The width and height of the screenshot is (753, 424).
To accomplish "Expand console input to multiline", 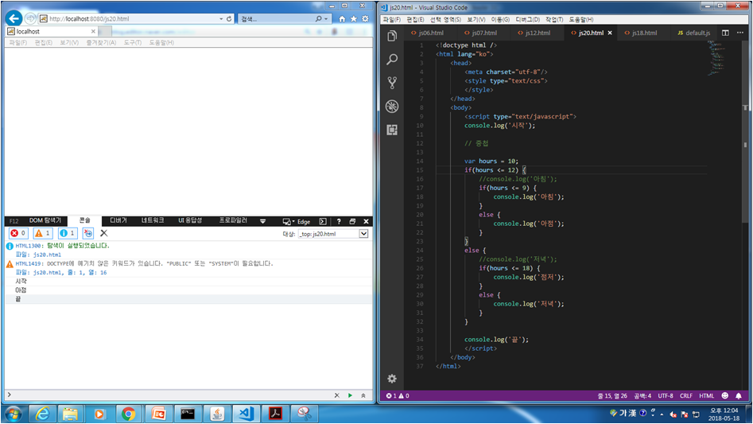I will (x=363, y=395).
